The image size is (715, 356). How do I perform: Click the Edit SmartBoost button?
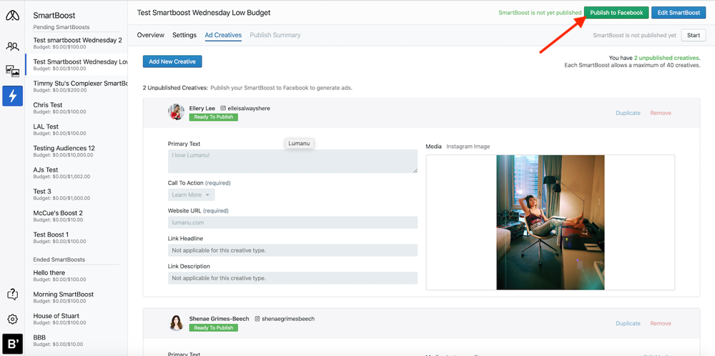point(679,13)
